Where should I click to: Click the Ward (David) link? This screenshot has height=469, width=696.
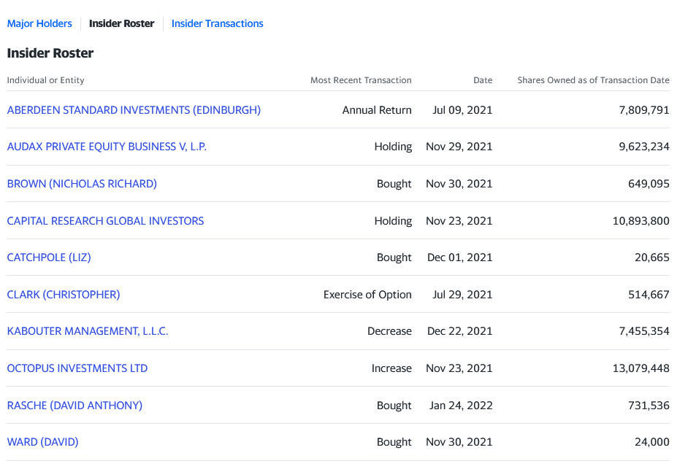[x=42, y=442]
